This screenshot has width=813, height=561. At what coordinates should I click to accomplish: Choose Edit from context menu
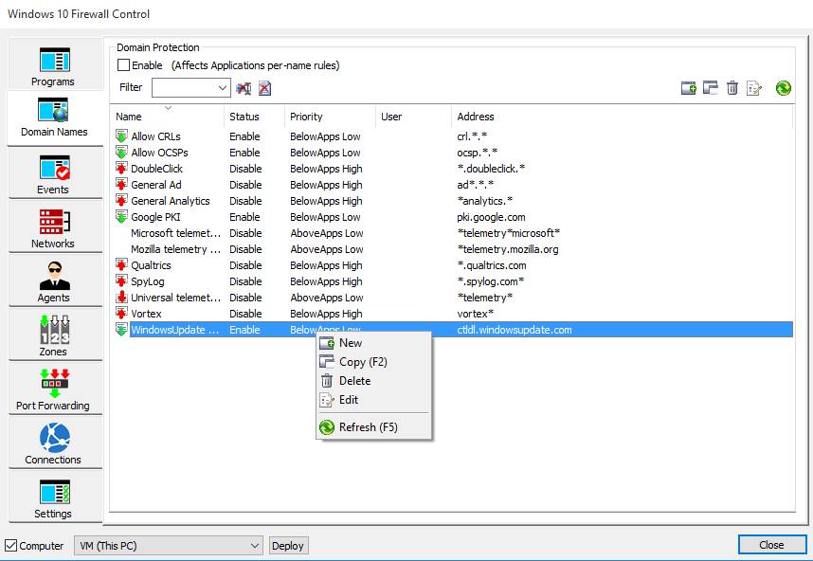(373, 400)
